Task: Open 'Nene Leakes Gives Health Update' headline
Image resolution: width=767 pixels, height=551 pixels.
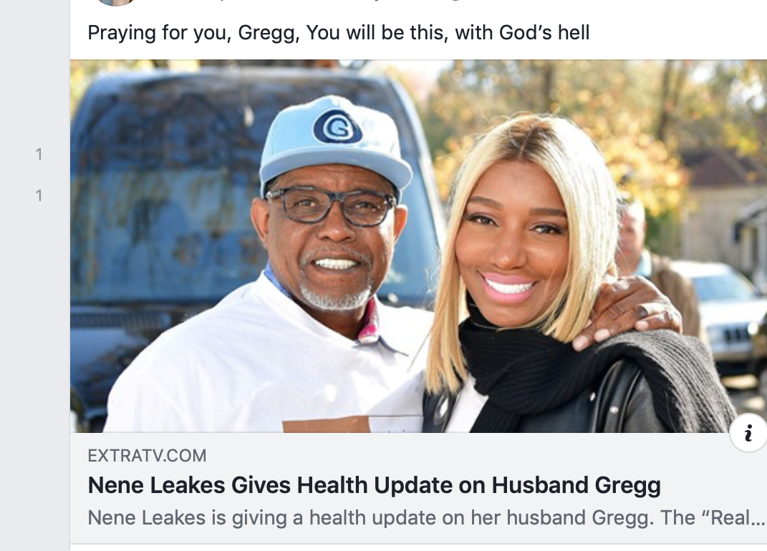Action: click(x=375, y=485)
